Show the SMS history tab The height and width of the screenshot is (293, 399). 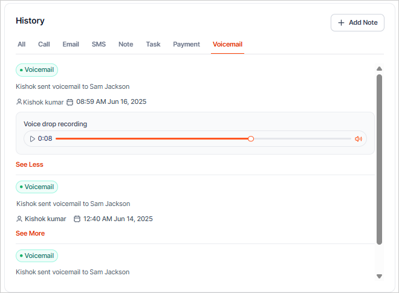coord(99,44)
